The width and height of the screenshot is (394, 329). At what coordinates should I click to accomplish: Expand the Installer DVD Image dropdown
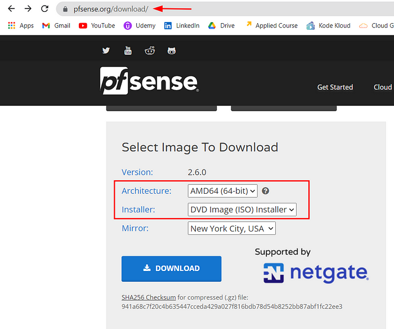pos(242,210)
